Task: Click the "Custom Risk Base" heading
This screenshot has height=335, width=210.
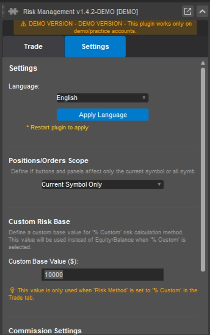Action: click(39, 222)
